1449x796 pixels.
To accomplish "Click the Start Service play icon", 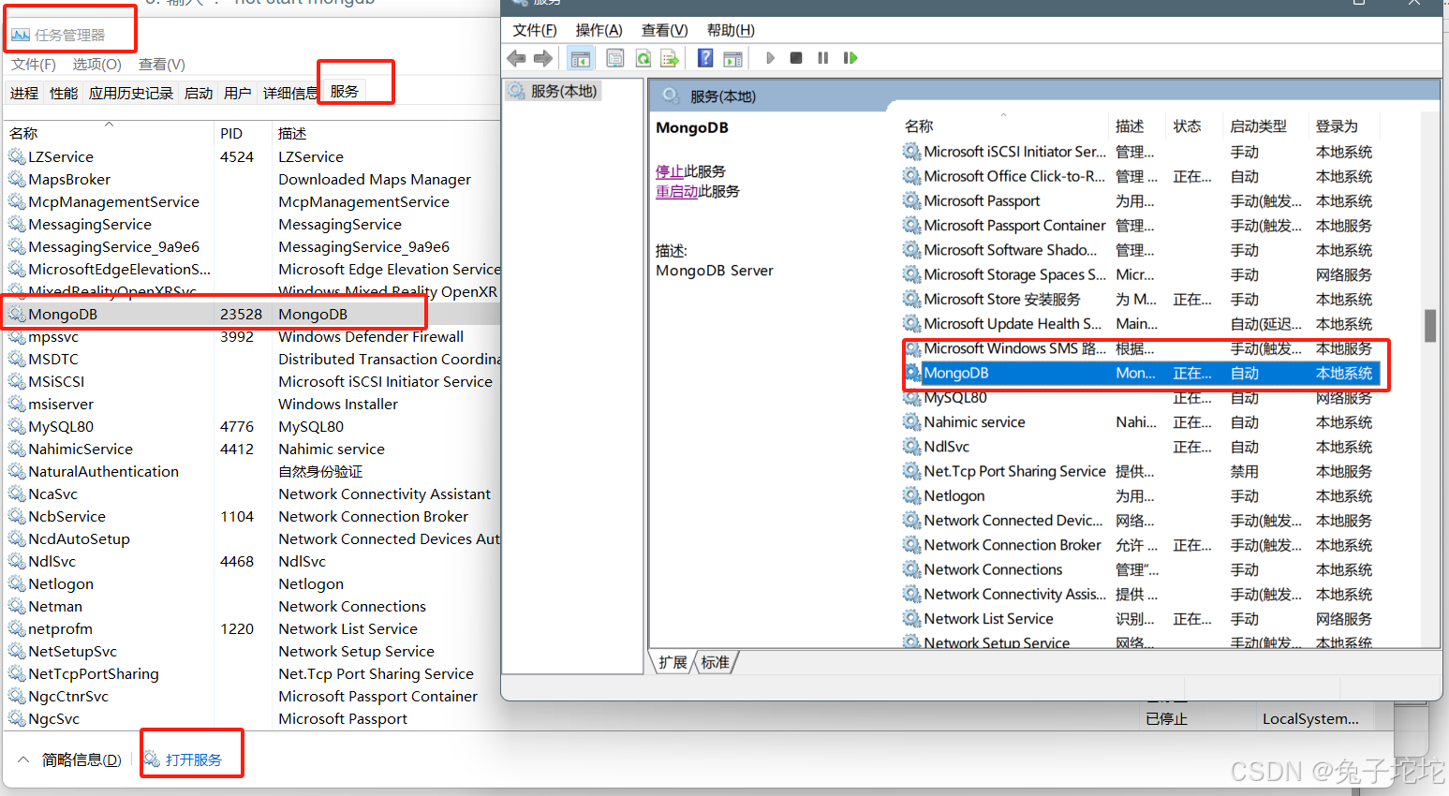I will point(770,58).
